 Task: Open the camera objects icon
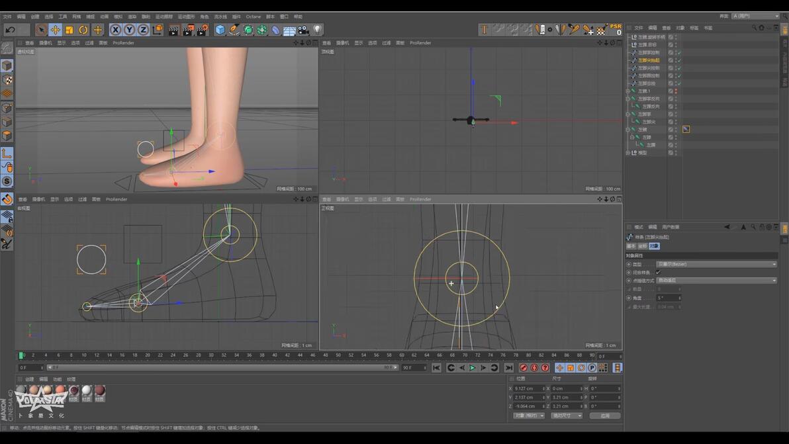[303, 30]
